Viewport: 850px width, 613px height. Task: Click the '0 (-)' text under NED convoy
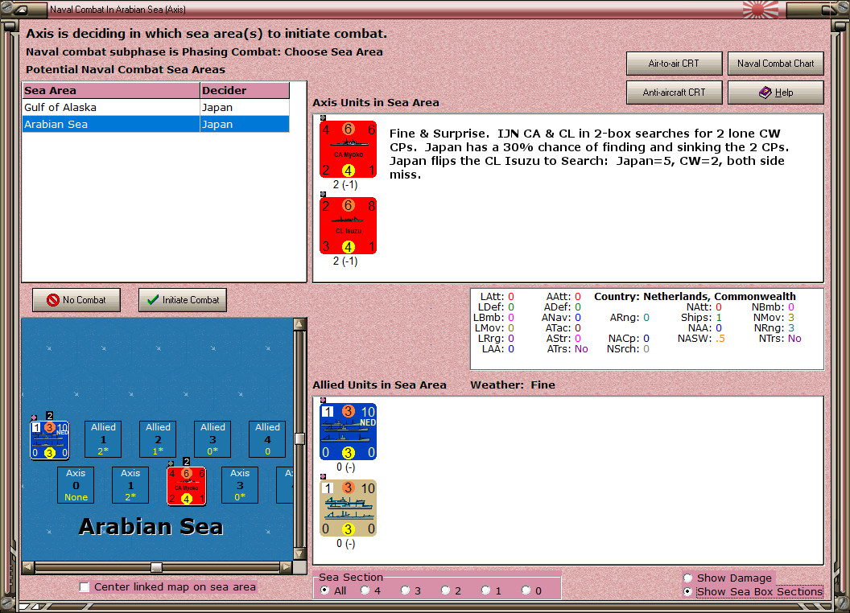(345, 467)
